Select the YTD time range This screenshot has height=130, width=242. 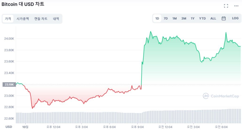(202, 19)
